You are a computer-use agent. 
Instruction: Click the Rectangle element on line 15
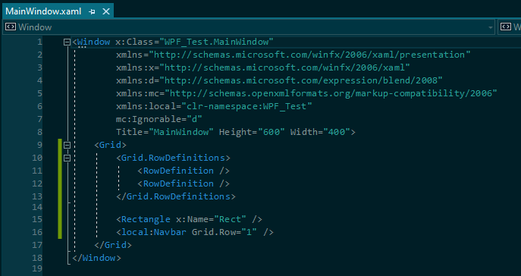[146, 220]
